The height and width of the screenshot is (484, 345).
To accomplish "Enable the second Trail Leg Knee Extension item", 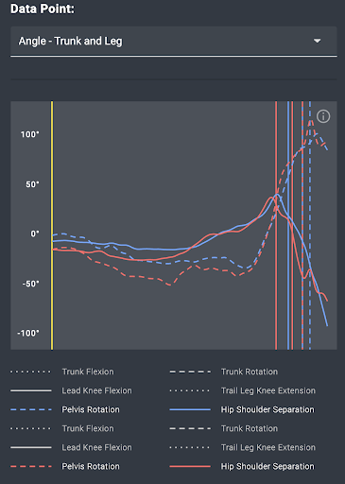I will pos(242,447).
